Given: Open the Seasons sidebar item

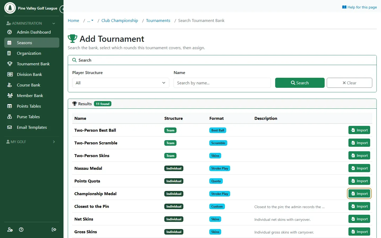Looking at the screenshot, I should pyautogui.click(x=32, y=43).
